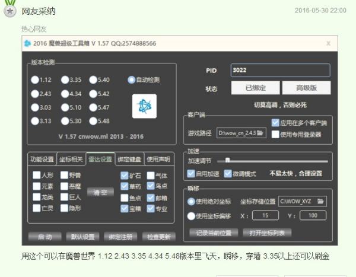Click 打开坐标列表 button

tap(267, 233)
